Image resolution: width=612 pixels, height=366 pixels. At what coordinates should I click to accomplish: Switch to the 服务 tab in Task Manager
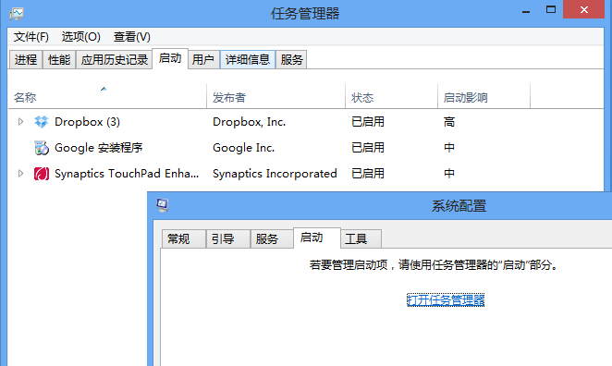click(x=291, y=60)
